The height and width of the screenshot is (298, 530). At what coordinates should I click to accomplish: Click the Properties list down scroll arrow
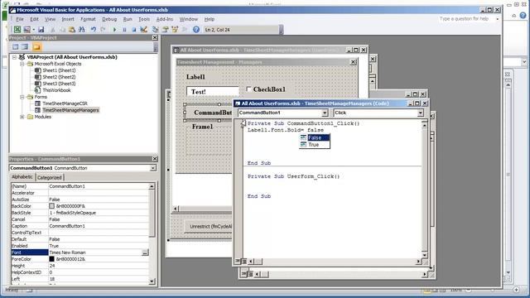click(152, 281)
